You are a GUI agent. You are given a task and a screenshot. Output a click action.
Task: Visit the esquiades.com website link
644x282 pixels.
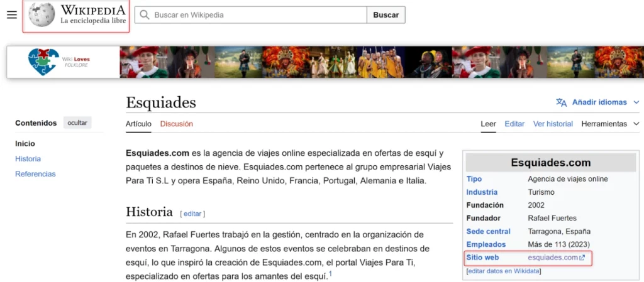click(x=553, y=258)
